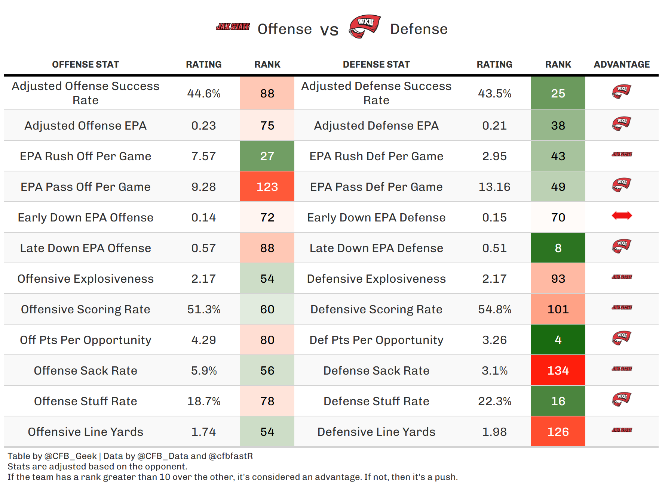The height and width of the screenshot is (490, 662).
Task: Click the DEFENSE STAT column header
Action: (376, 65)
